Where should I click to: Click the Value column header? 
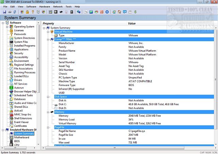tap(131, 23)
